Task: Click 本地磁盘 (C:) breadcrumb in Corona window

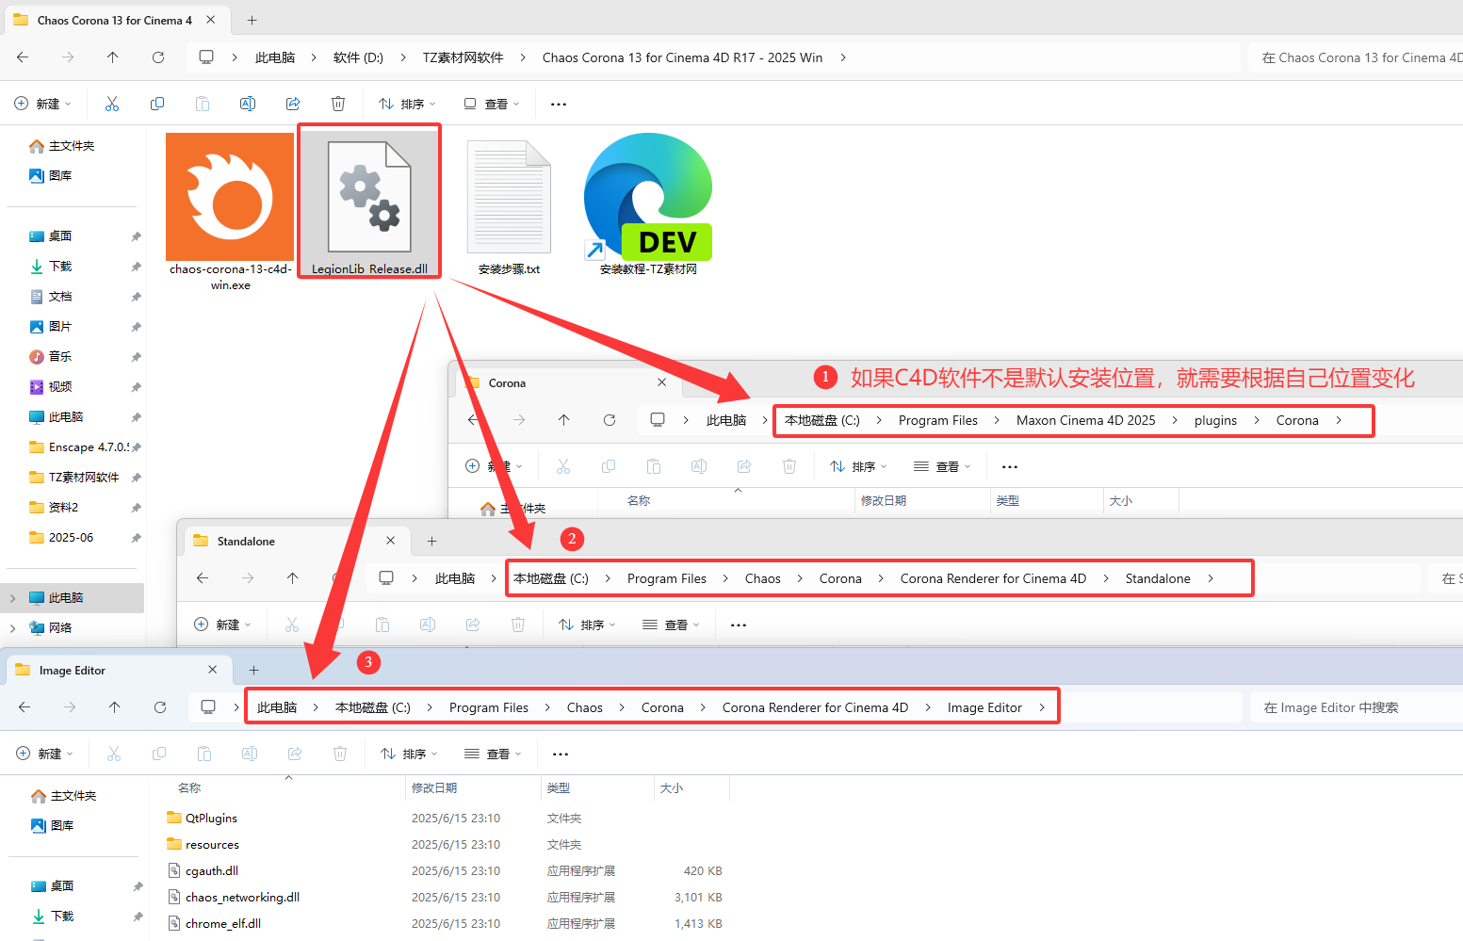Action: [822, 420]
